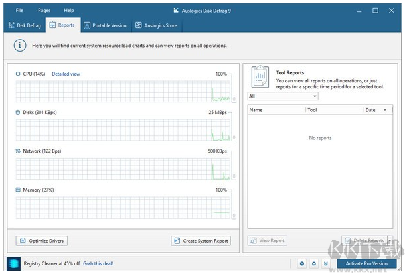This screenshot has height=274, width=405.
Task: Click the Disks icon in the load charts
Action: click(x=18, y=112)
